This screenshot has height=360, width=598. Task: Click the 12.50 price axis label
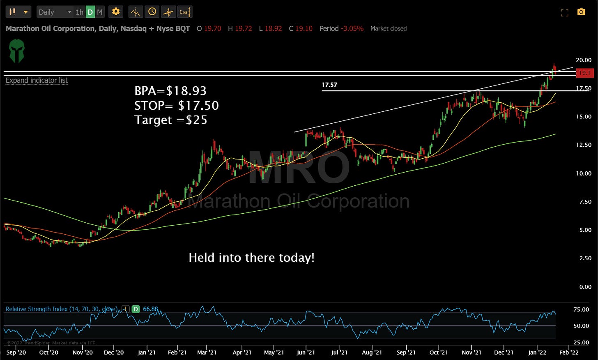[584, 145]
